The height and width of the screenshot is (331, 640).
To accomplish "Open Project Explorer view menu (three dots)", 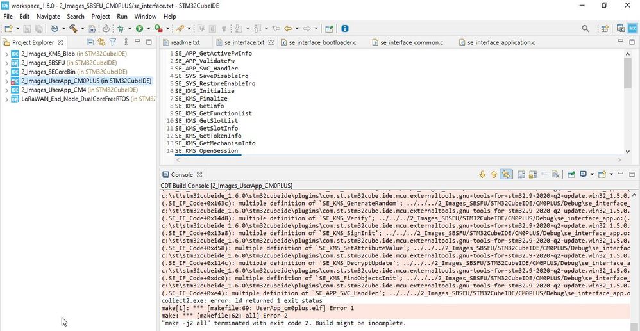I will click(x=126, y=42).
